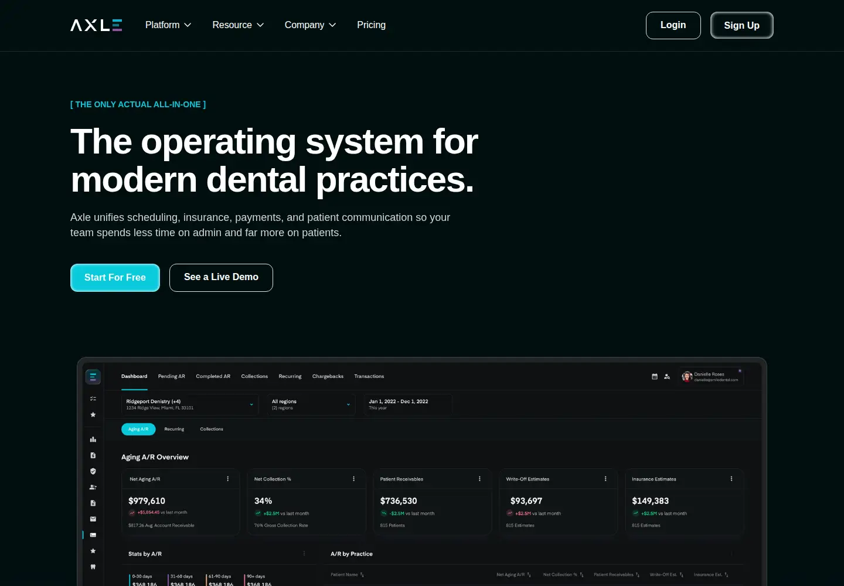
Task: Open the Jan 1, 2022 - Dec 1, 2022 date range picker
Action: point(408,404)
